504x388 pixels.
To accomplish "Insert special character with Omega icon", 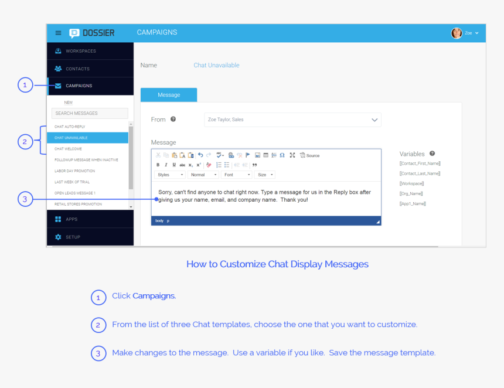I will pos(282,155).
